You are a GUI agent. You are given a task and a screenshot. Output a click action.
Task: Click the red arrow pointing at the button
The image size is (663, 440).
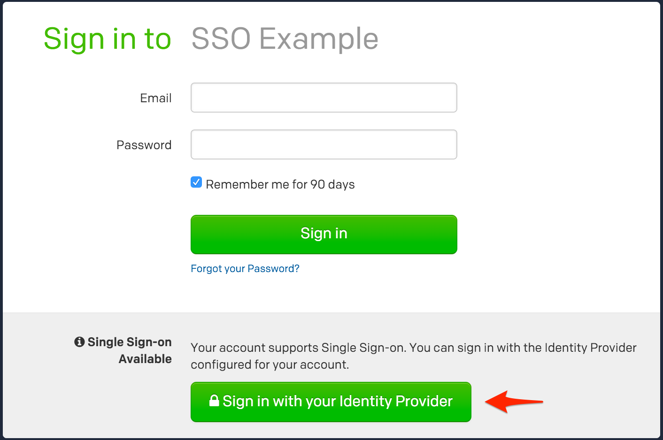(x=513, y=402)
